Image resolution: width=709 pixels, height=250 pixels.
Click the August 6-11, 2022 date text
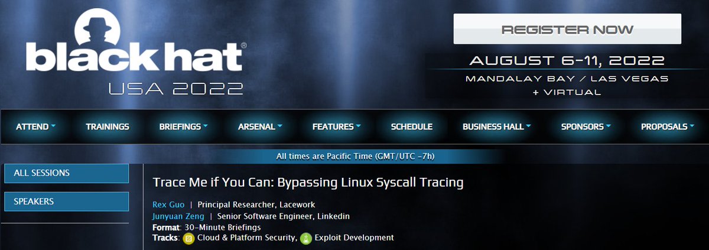(567, 61)
